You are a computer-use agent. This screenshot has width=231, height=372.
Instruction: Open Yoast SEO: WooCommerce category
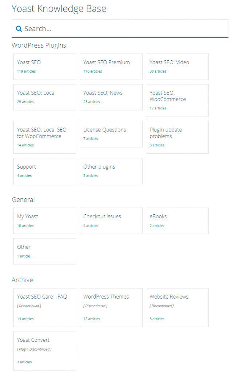tap(177, 100)
